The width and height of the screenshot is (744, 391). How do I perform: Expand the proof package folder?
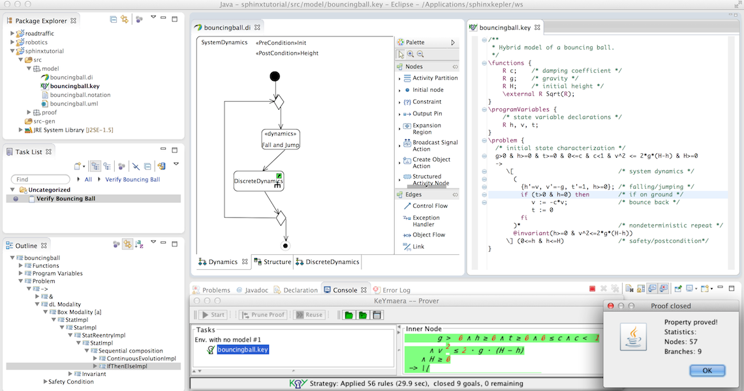point(29,112)
